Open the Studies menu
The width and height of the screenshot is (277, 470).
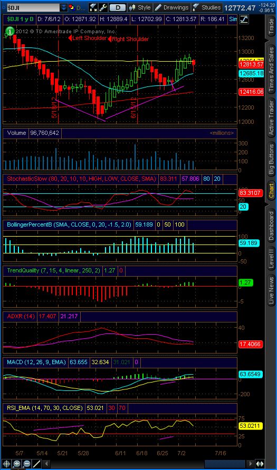(207, 7)
